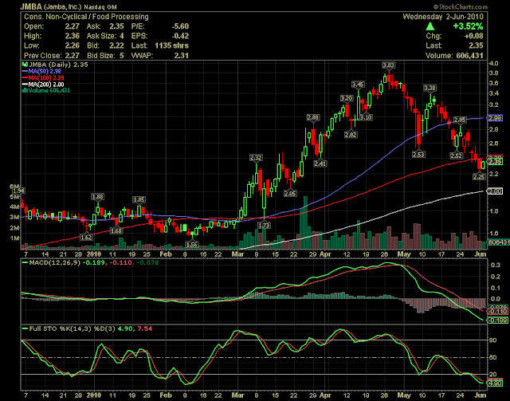Viewport: 510px width, 401px height.
Task: Click the white MA(200) legend line
Action: pos(25,85)
